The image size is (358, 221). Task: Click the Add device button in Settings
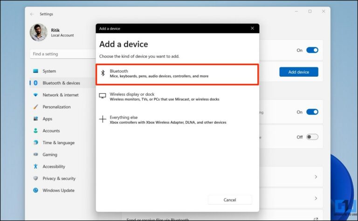tap(299, 72)
